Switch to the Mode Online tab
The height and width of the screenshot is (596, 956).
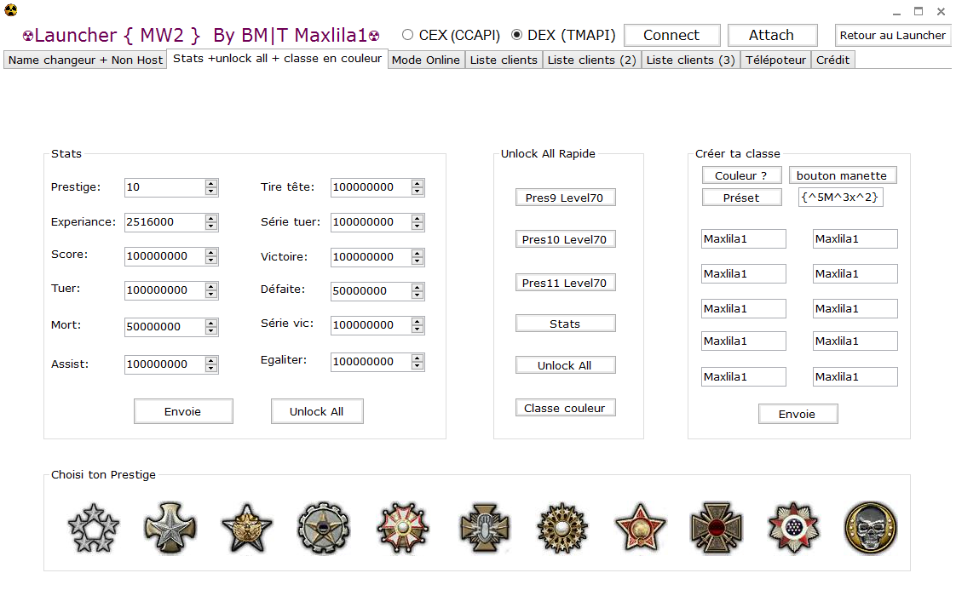point(425,60)
